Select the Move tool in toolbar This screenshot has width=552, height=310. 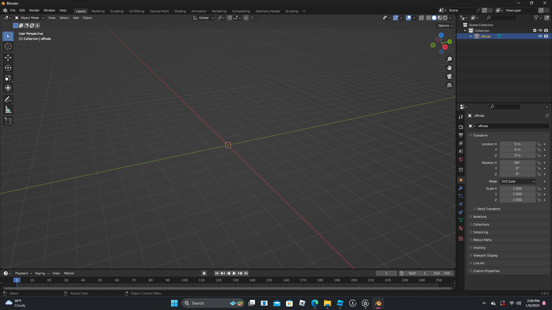coord(8,58)
